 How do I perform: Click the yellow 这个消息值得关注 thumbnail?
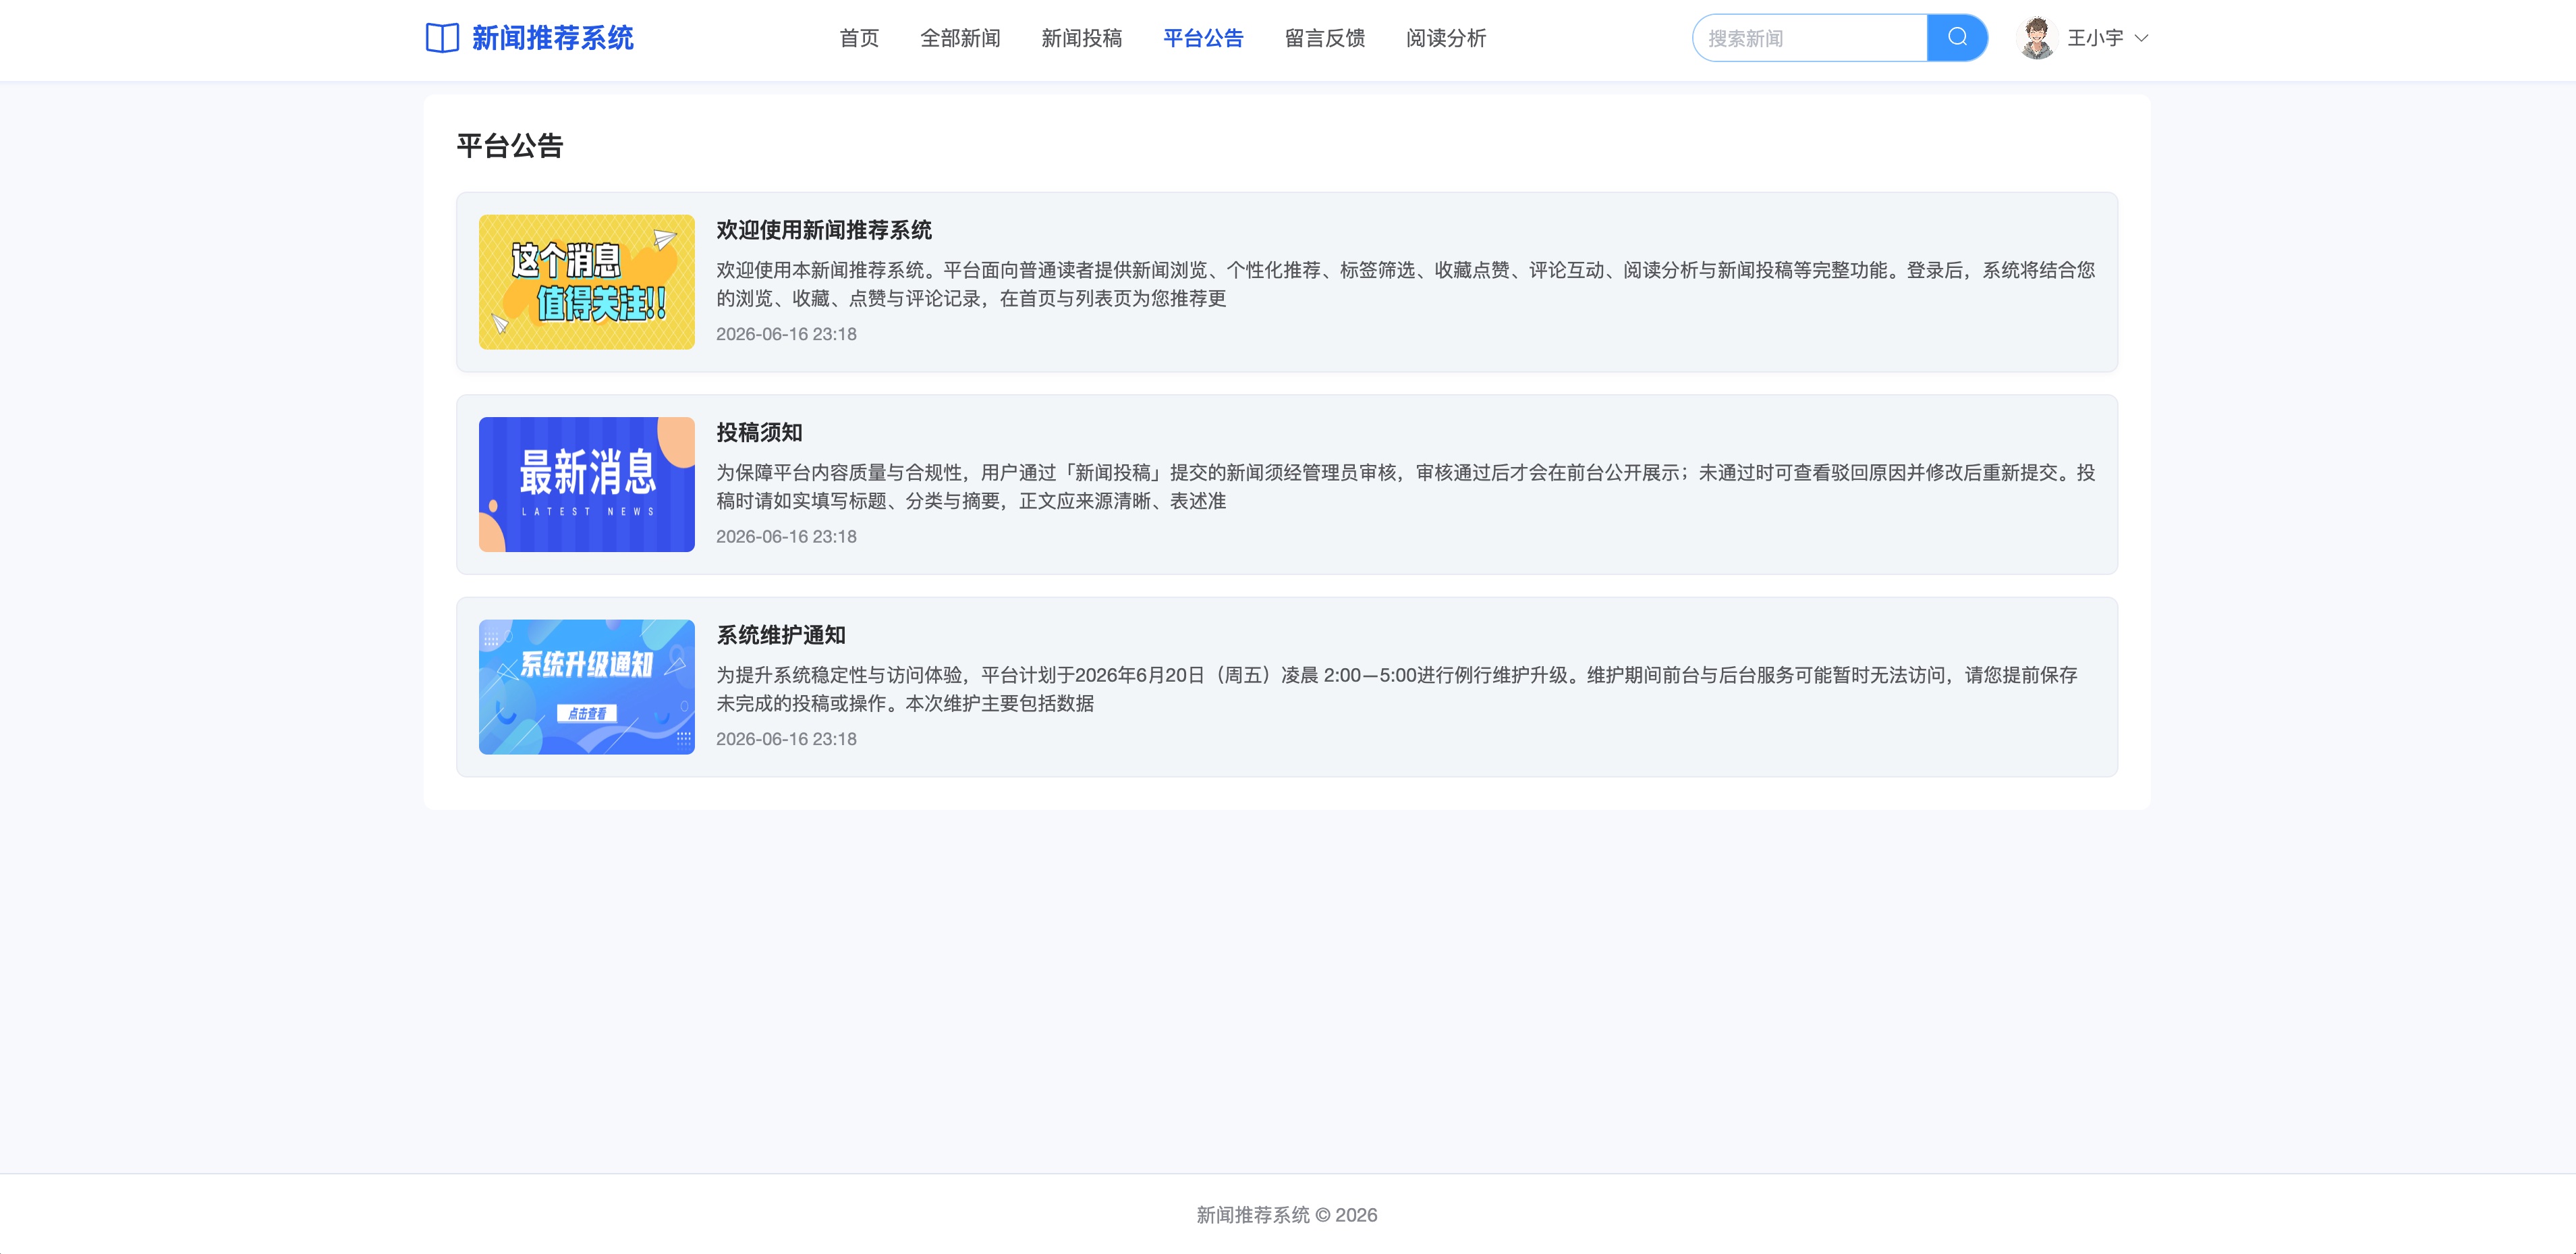587,282
